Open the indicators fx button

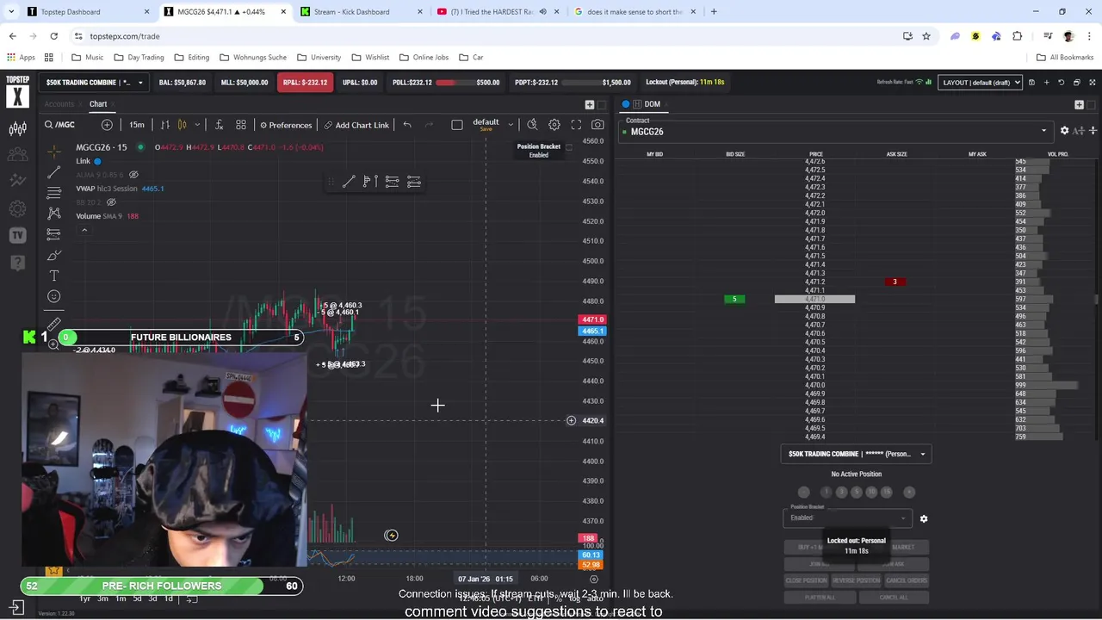click(x=219, y=125)
